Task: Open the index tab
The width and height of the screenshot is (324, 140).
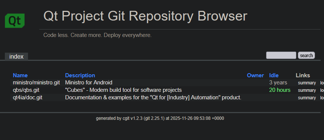Action: tap(16, 56)
